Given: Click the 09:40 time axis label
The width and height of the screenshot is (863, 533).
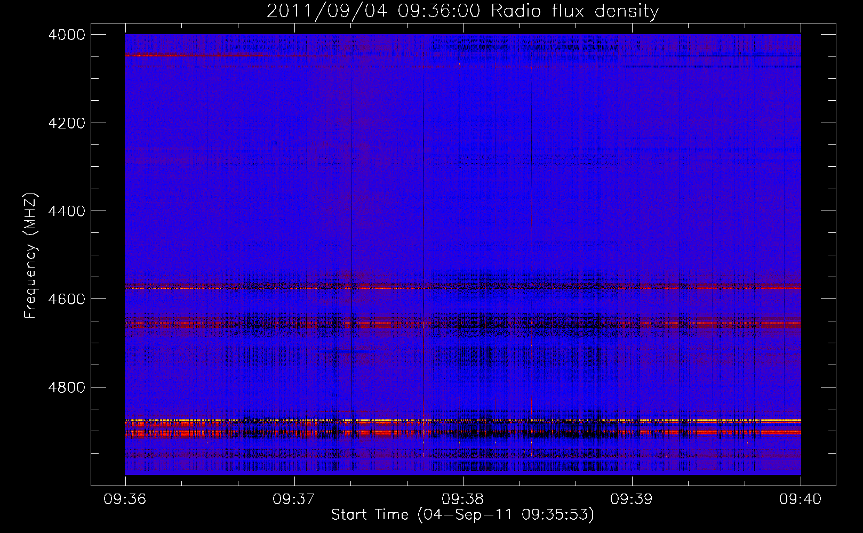Looking at the screenshot, I should [x=801, y=499].
